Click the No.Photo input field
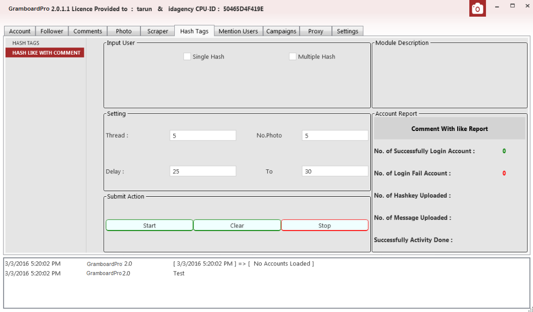The height and width of the screenshot is (312, 533). (x=335, y=136)
